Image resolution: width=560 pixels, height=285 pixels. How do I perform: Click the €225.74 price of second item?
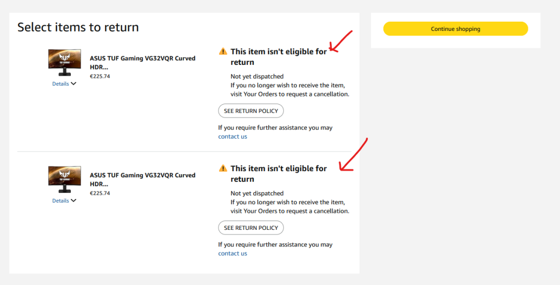coord(100,193)
